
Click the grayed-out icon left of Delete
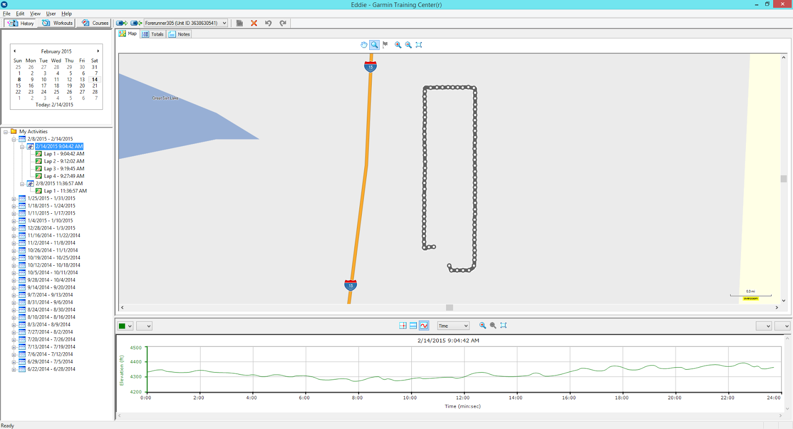(240, 23)
